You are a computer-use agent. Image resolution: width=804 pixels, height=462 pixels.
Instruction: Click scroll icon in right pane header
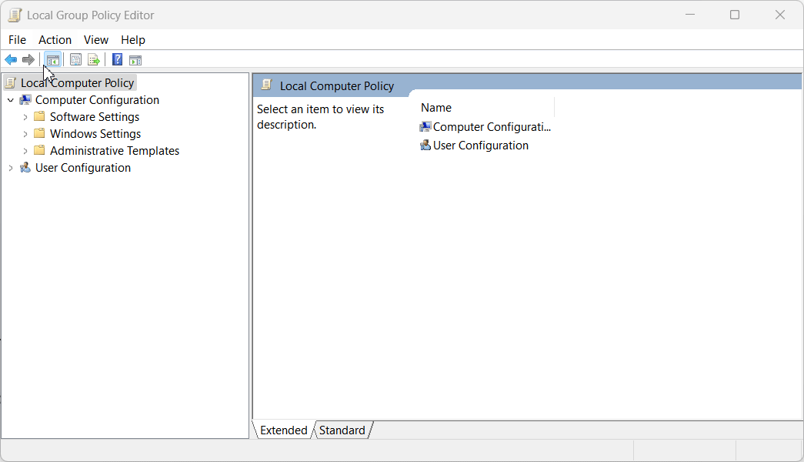click(x=266, y=85)
